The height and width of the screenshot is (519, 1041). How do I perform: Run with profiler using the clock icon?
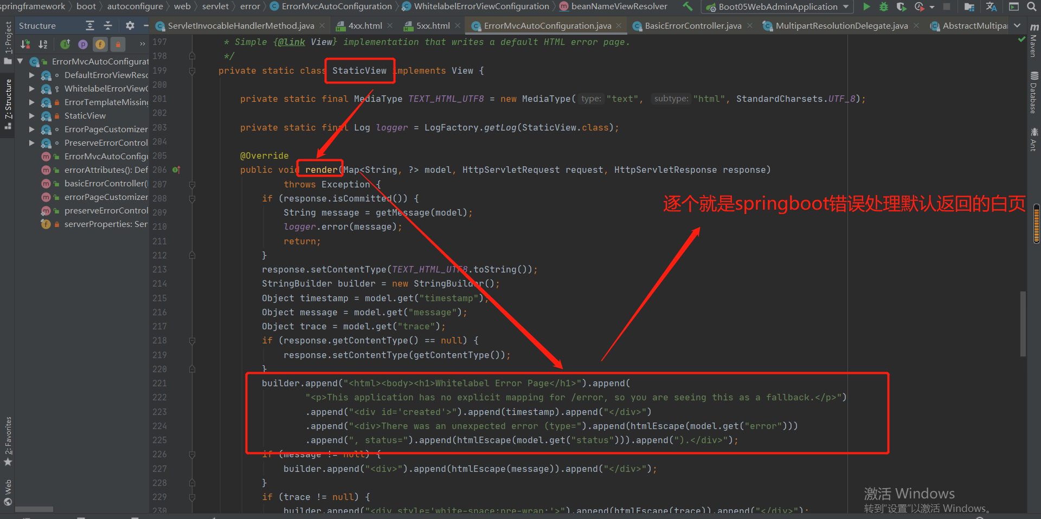click(919, 7)
